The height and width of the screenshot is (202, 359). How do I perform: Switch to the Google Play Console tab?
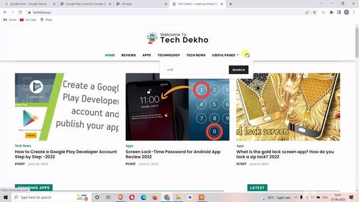coord(86,4)
